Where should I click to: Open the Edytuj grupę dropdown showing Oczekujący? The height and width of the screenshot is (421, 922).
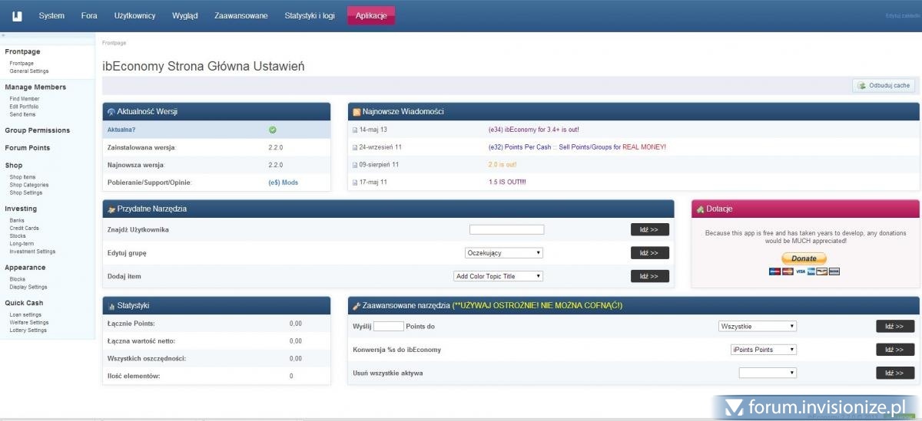pos(504,253)
